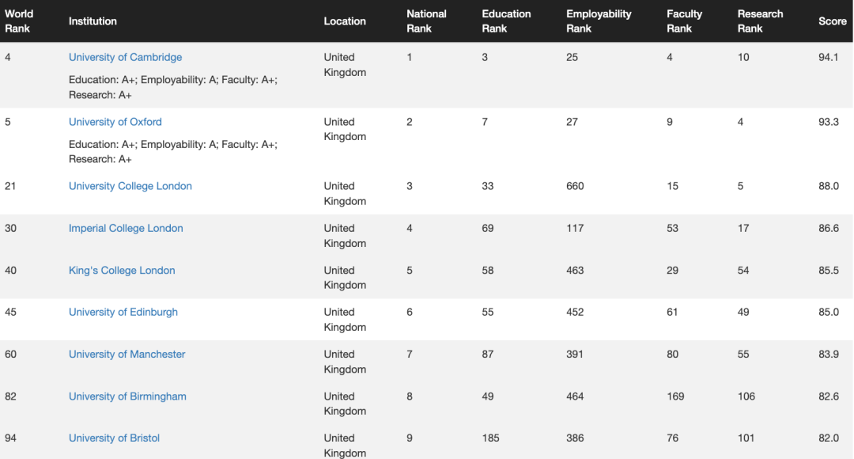Open King's College London link

[x=122, y=270]
